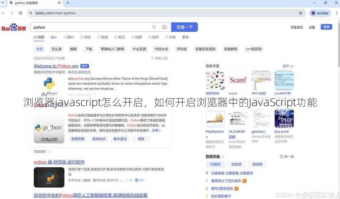Click the Python.org logo thumbnail
This screenshot has height=199, width=340.
coord(49,87)
